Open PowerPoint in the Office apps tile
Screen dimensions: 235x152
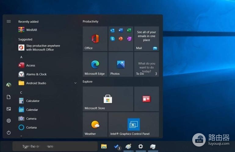click(x=121, y=39)
